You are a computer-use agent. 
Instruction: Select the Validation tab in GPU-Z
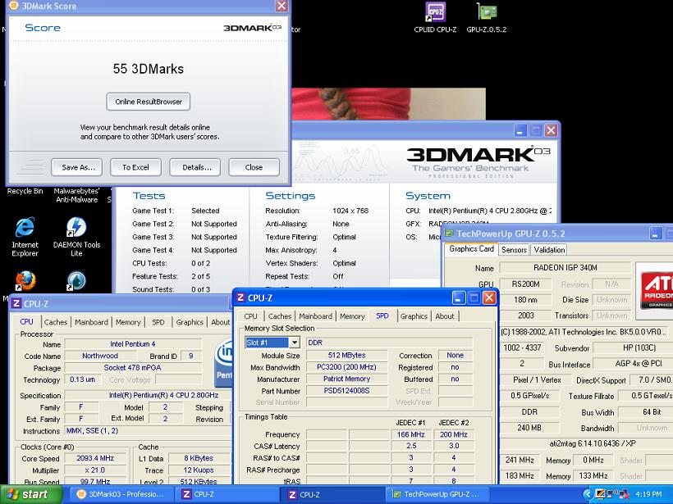click(x=549, y=249)
